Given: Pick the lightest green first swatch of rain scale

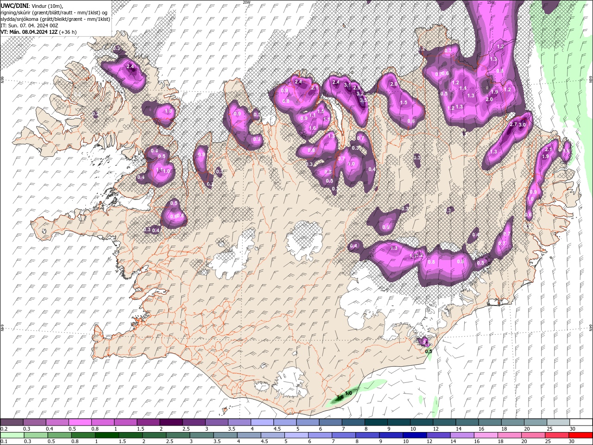Looking at the screenshot, I should [12, 435].
